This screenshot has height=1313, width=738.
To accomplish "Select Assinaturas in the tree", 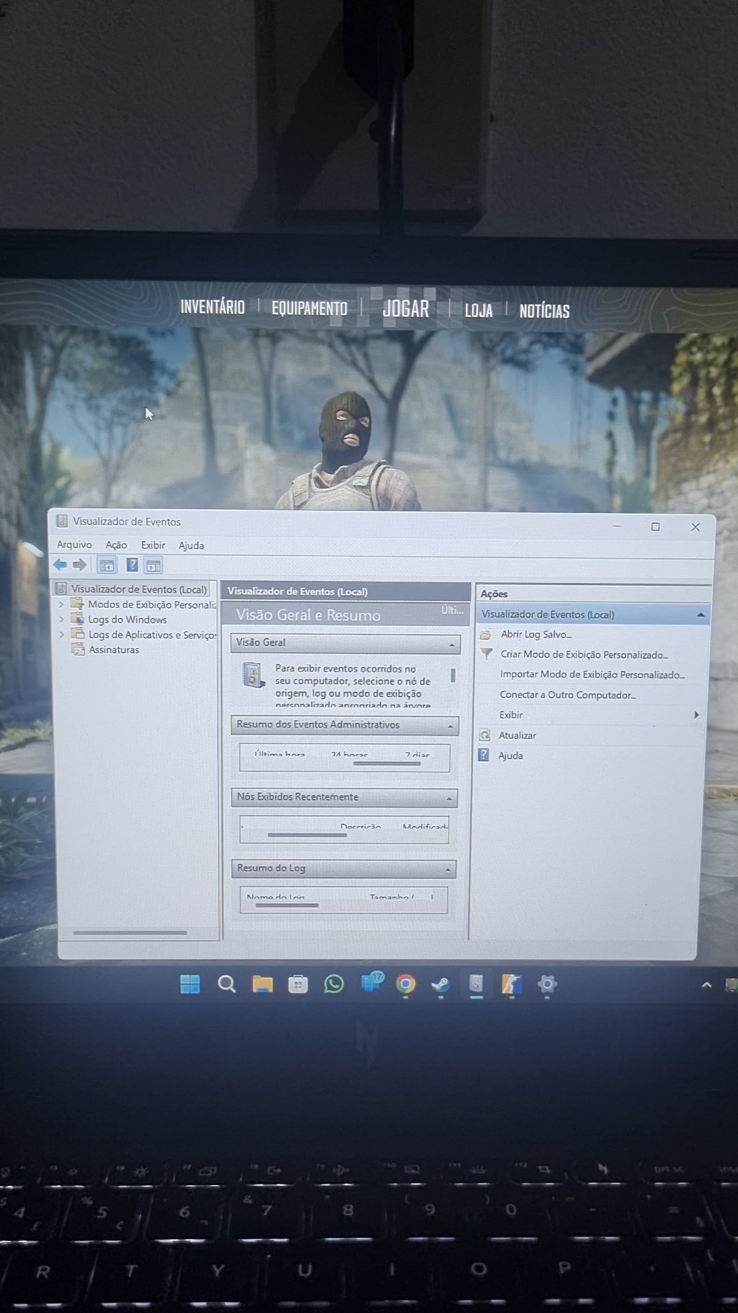I will 113,649.
